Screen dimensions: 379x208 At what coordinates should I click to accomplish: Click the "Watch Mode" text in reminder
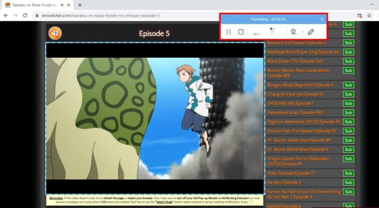[x=164, y=202]
